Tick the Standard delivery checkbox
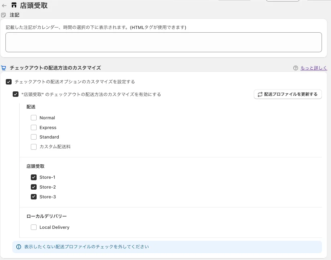 pos(34,137)
